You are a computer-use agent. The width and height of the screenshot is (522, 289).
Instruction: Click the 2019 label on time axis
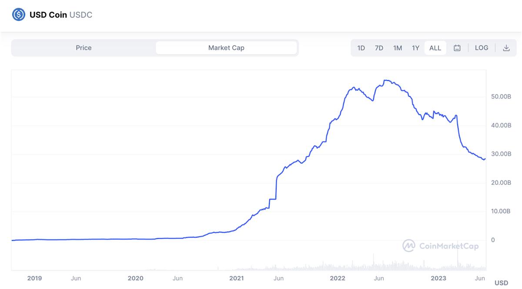(34, 278)
